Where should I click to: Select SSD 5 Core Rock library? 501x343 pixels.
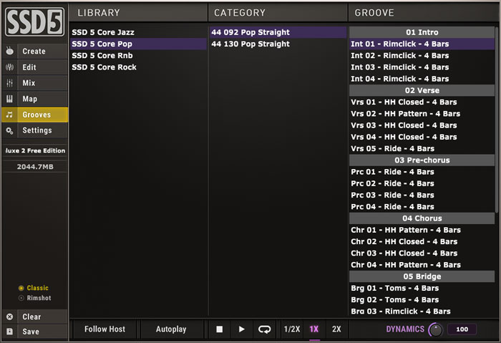[138, 67]
